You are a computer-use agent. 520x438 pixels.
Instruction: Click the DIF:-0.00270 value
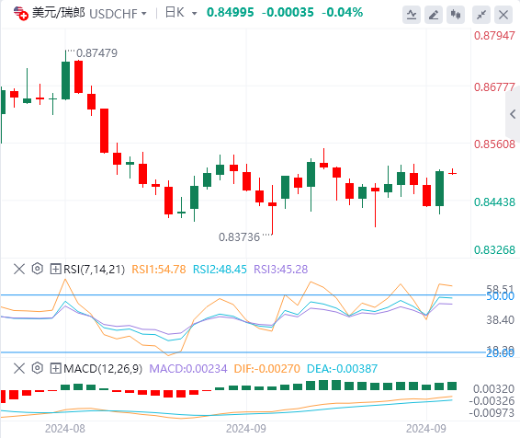point(267,369)
